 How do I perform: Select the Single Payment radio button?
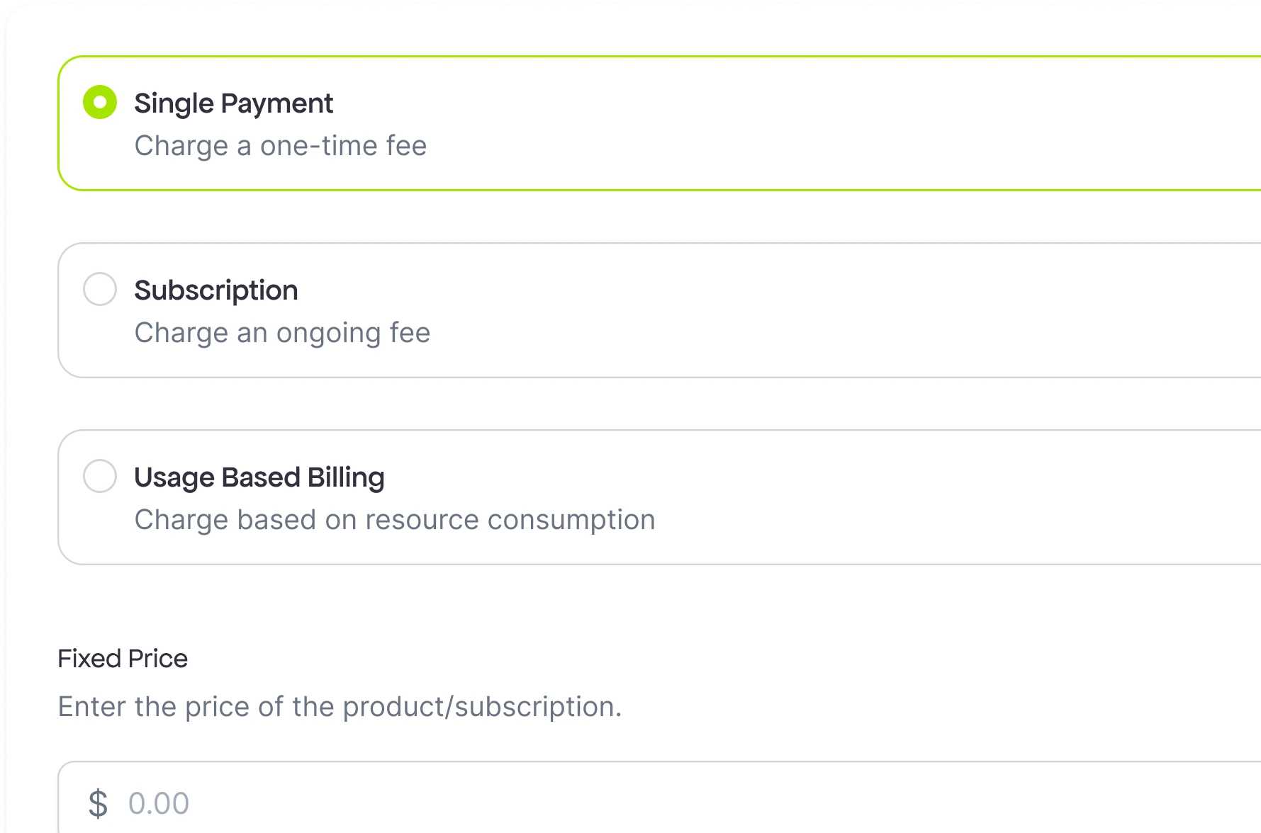100,103
